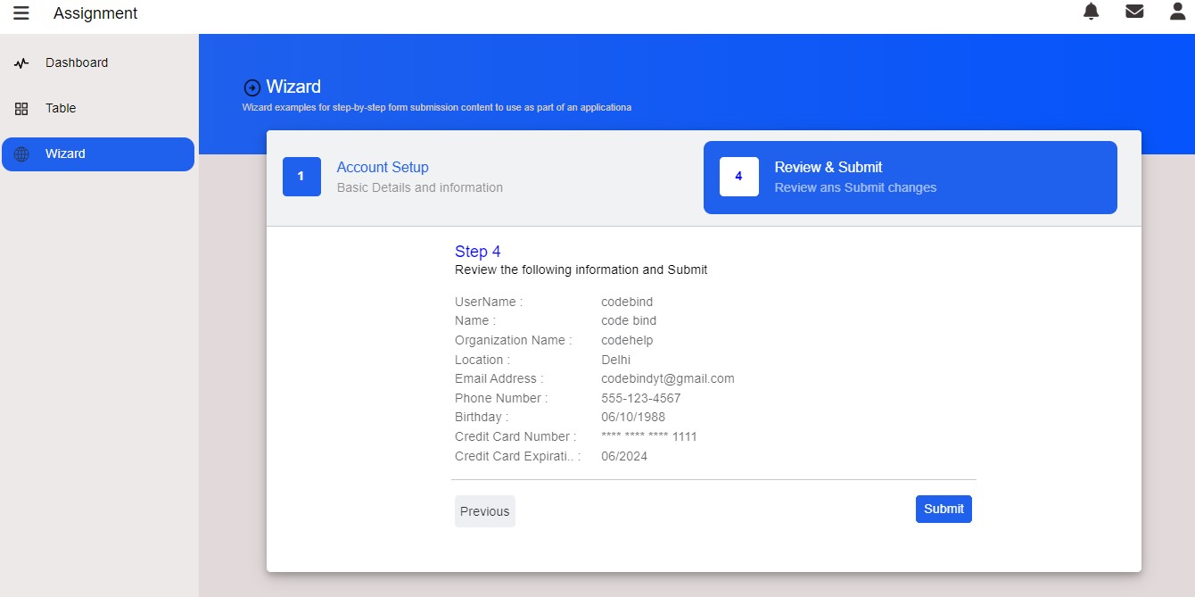This screenshot has height=597, width=1195.
Task: Open the mail envelope icon
Action: [x=1134, y=12]
